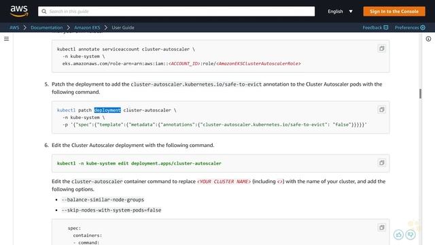The image size is (435, 245).
Task: Click Sign In to the Console button
Action: pyautogui.click(x=394, y=12)
